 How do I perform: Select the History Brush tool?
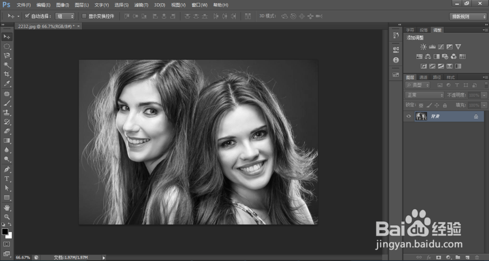(x=7, y=122)
